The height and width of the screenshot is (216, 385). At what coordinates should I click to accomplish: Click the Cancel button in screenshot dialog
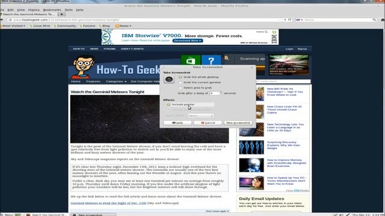208,122
